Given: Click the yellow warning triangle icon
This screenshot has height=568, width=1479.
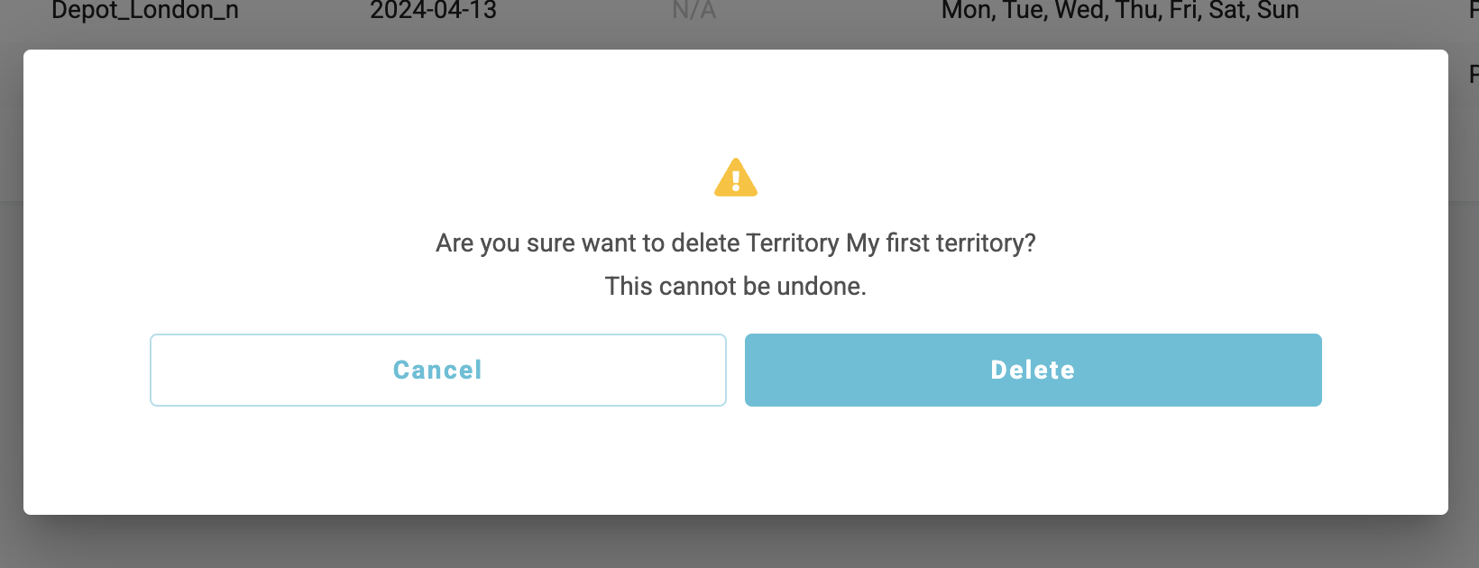Looking at the screenshot, I should pos(736,179).
